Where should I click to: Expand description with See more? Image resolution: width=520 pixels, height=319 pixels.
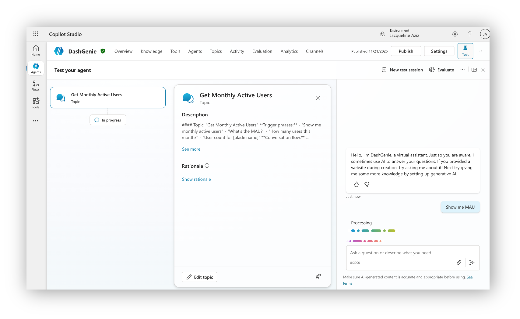point(191,149)
